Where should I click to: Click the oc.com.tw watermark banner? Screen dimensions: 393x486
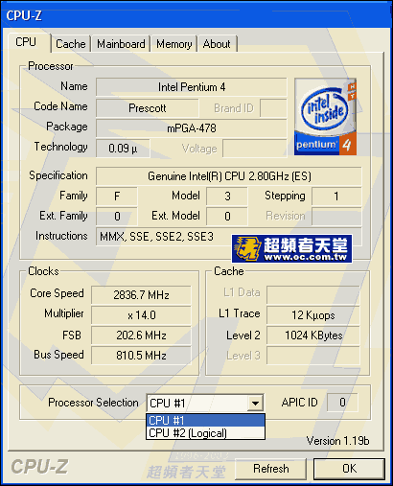292,249
